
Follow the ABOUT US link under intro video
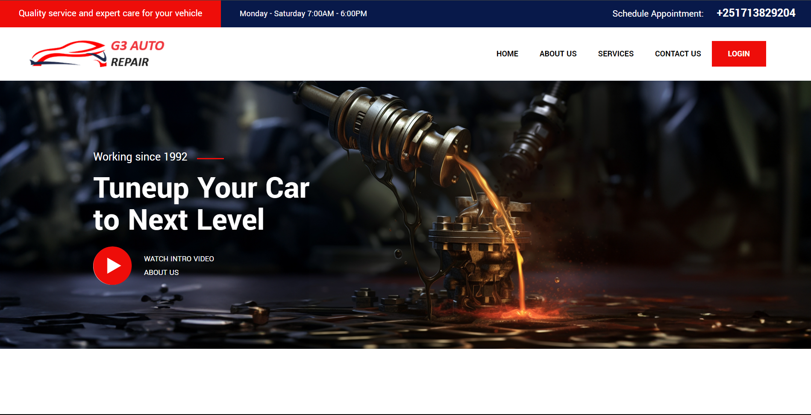click(162, 272)
